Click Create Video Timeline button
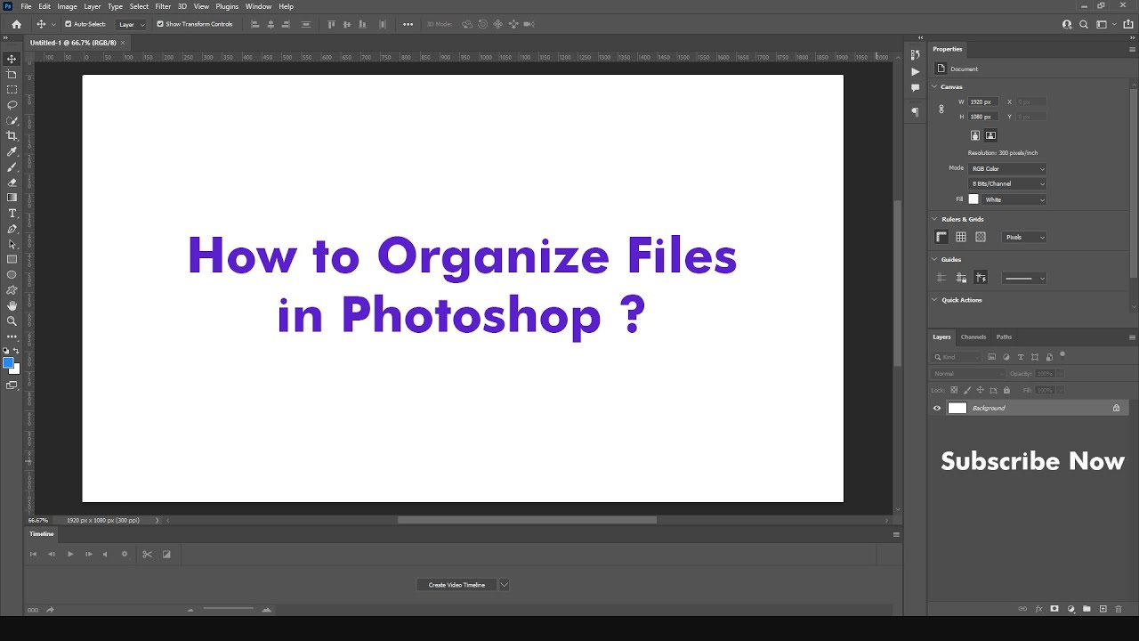 pyautogui.click(x=456, y=585)
